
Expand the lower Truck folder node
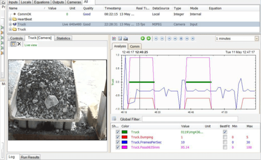pos(10,29)
